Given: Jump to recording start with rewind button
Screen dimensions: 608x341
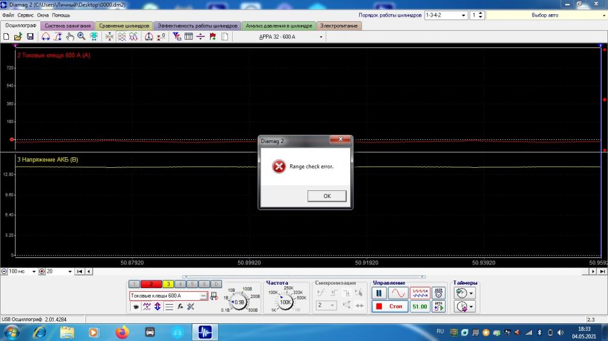Looking at the screenshot, I should (x=80, y=271).
